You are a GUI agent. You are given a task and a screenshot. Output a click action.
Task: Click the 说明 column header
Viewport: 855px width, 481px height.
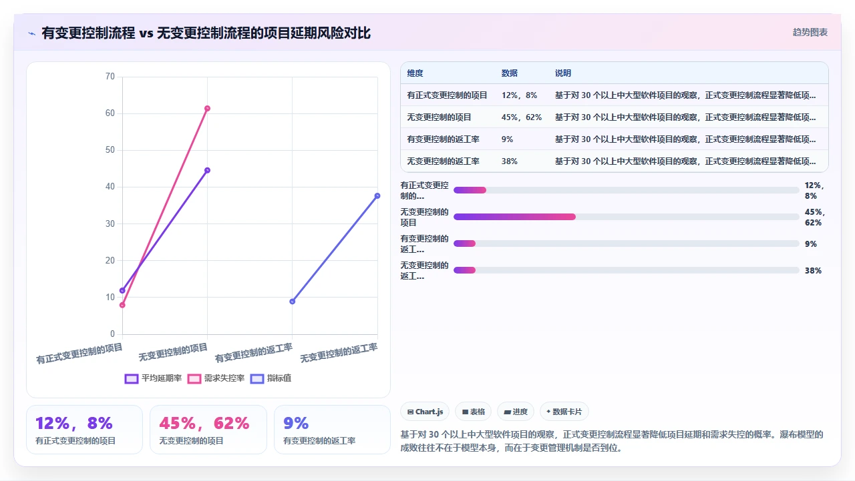pyautogui.click(x=563, y=73)
